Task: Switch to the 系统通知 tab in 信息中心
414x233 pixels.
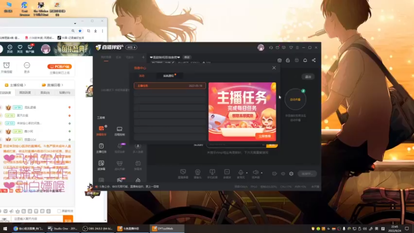Action: (x=169, y=76)
